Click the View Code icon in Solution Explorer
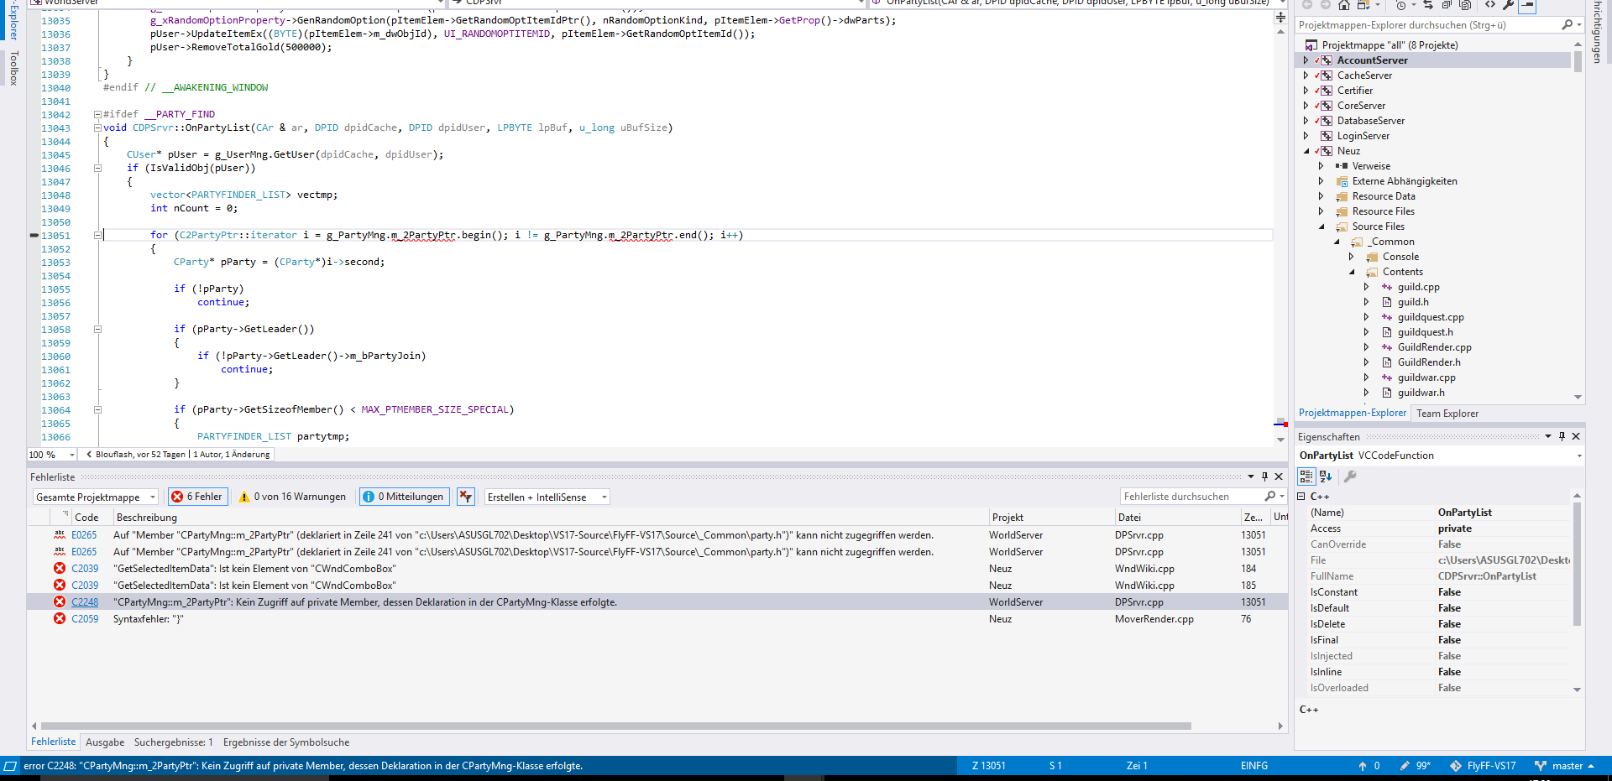1612x781 pixels. tap(1490, 5)
